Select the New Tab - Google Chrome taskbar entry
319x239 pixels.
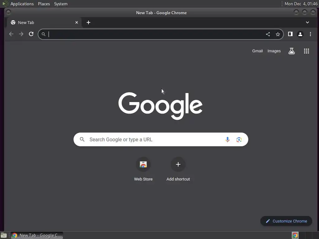(37, 235)
